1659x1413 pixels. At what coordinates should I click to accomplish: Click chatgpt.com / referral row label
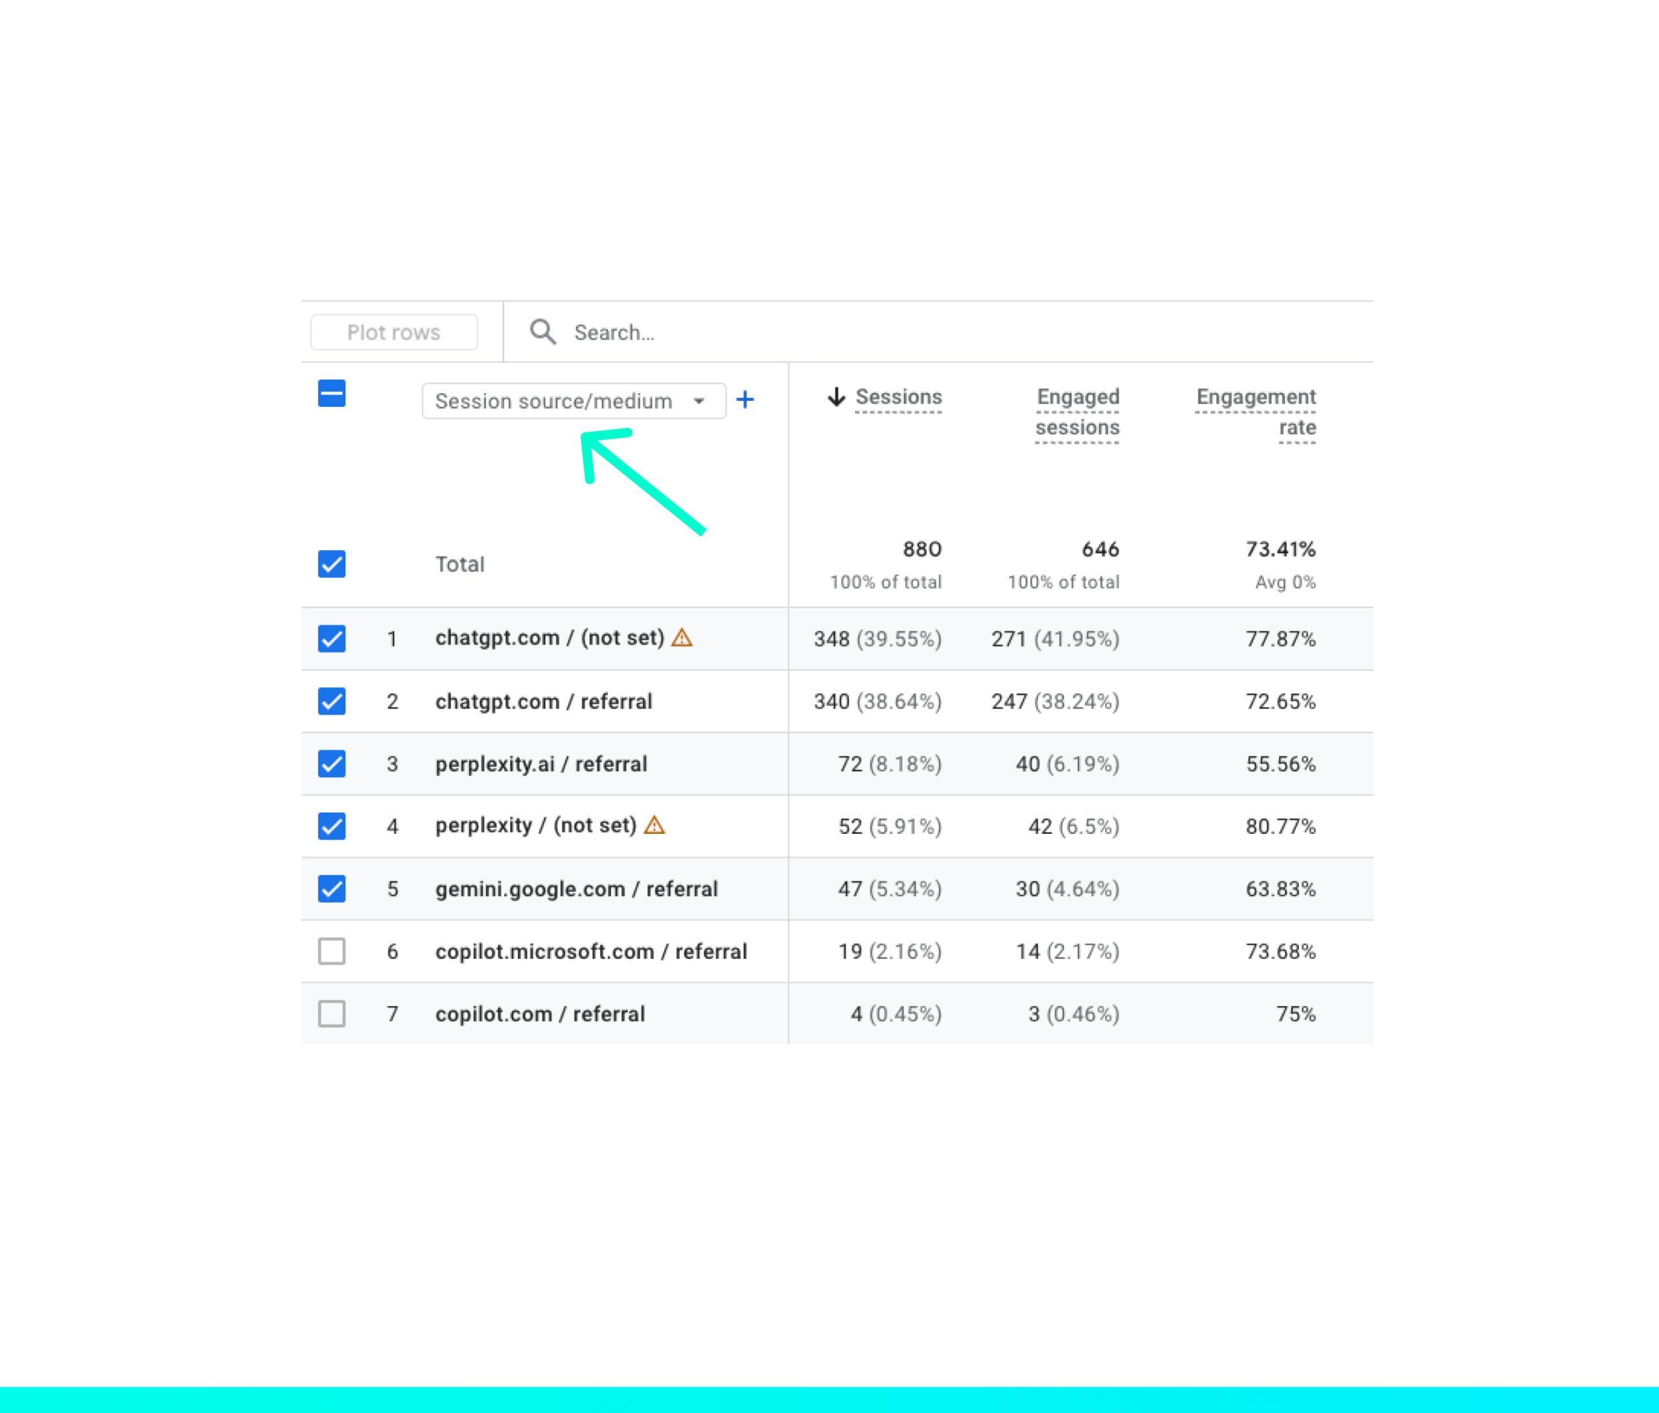(x=544, y=701)
